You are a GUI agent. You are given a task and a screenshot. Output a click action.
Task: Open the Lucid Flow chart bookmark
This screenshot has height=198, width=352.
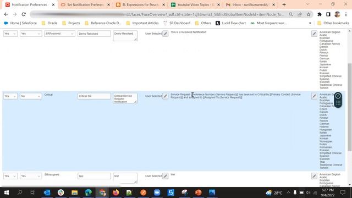tap(231, 23)
